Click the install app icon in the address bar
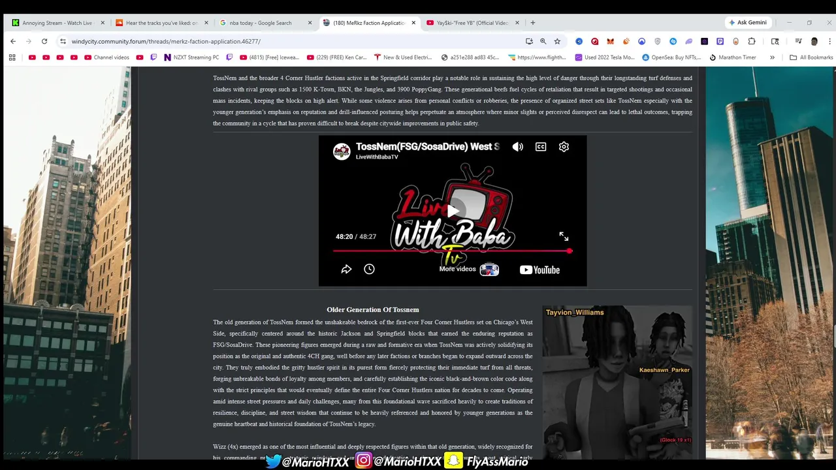The image size is (836, 470). 529,41
